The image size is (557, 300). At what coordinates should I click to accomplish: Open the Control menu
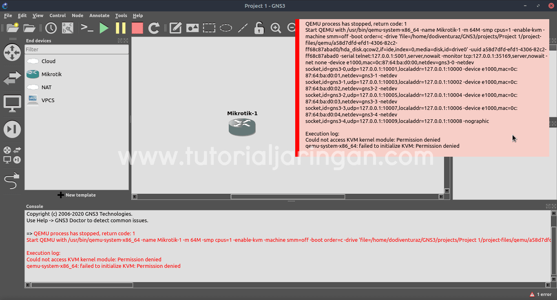[x=57, y=15]
